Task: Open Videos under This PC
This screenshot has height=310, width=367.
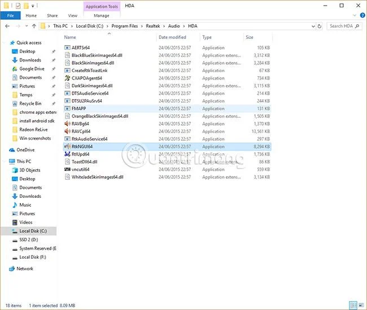Action: (26, 222)
